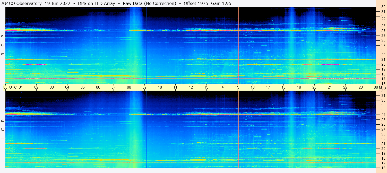Image resolution: width=387 pixels, height=173 pixels.
Task: Select the 27 MHz label of LCP panel
Action: [383, 115]
